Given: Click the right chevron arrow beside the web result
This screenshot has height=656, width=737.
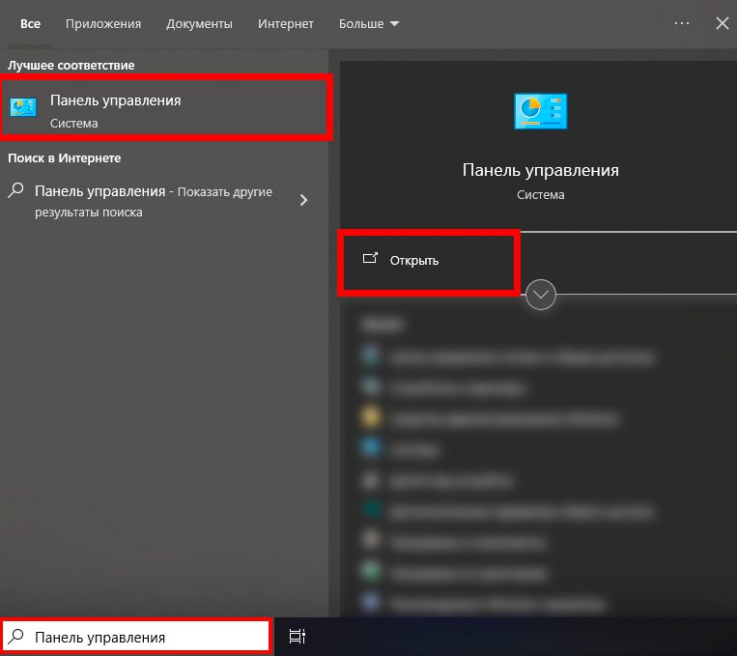Looking at the screenshot, I should click(x=304, y=200).
